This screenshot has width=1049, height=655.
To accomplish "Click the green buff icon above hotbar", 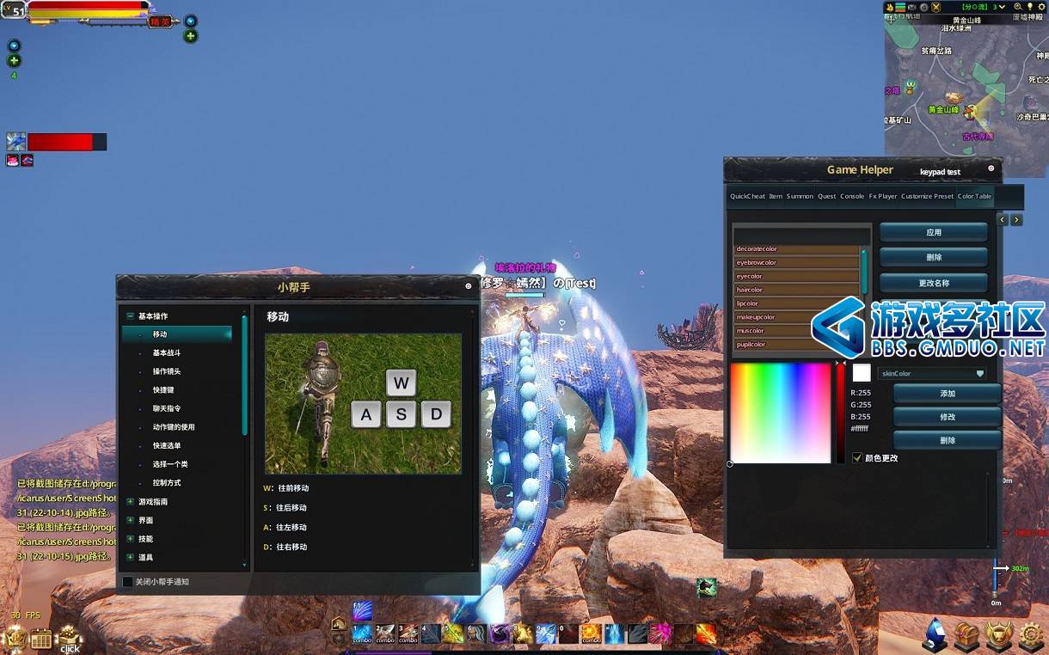I will (707, 588).
